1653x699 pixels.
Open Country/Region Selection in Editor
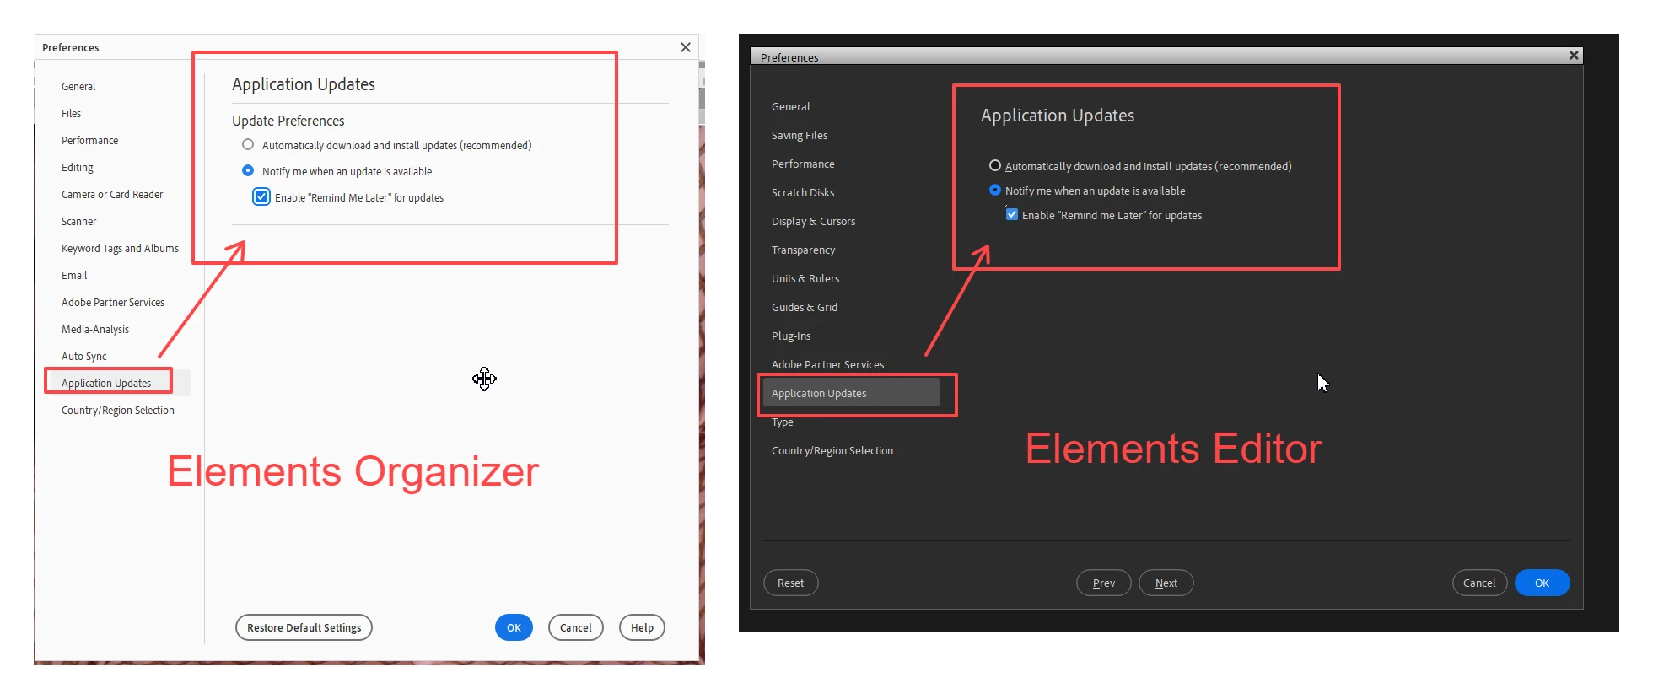pyautogui.click(x=832, y=450)
